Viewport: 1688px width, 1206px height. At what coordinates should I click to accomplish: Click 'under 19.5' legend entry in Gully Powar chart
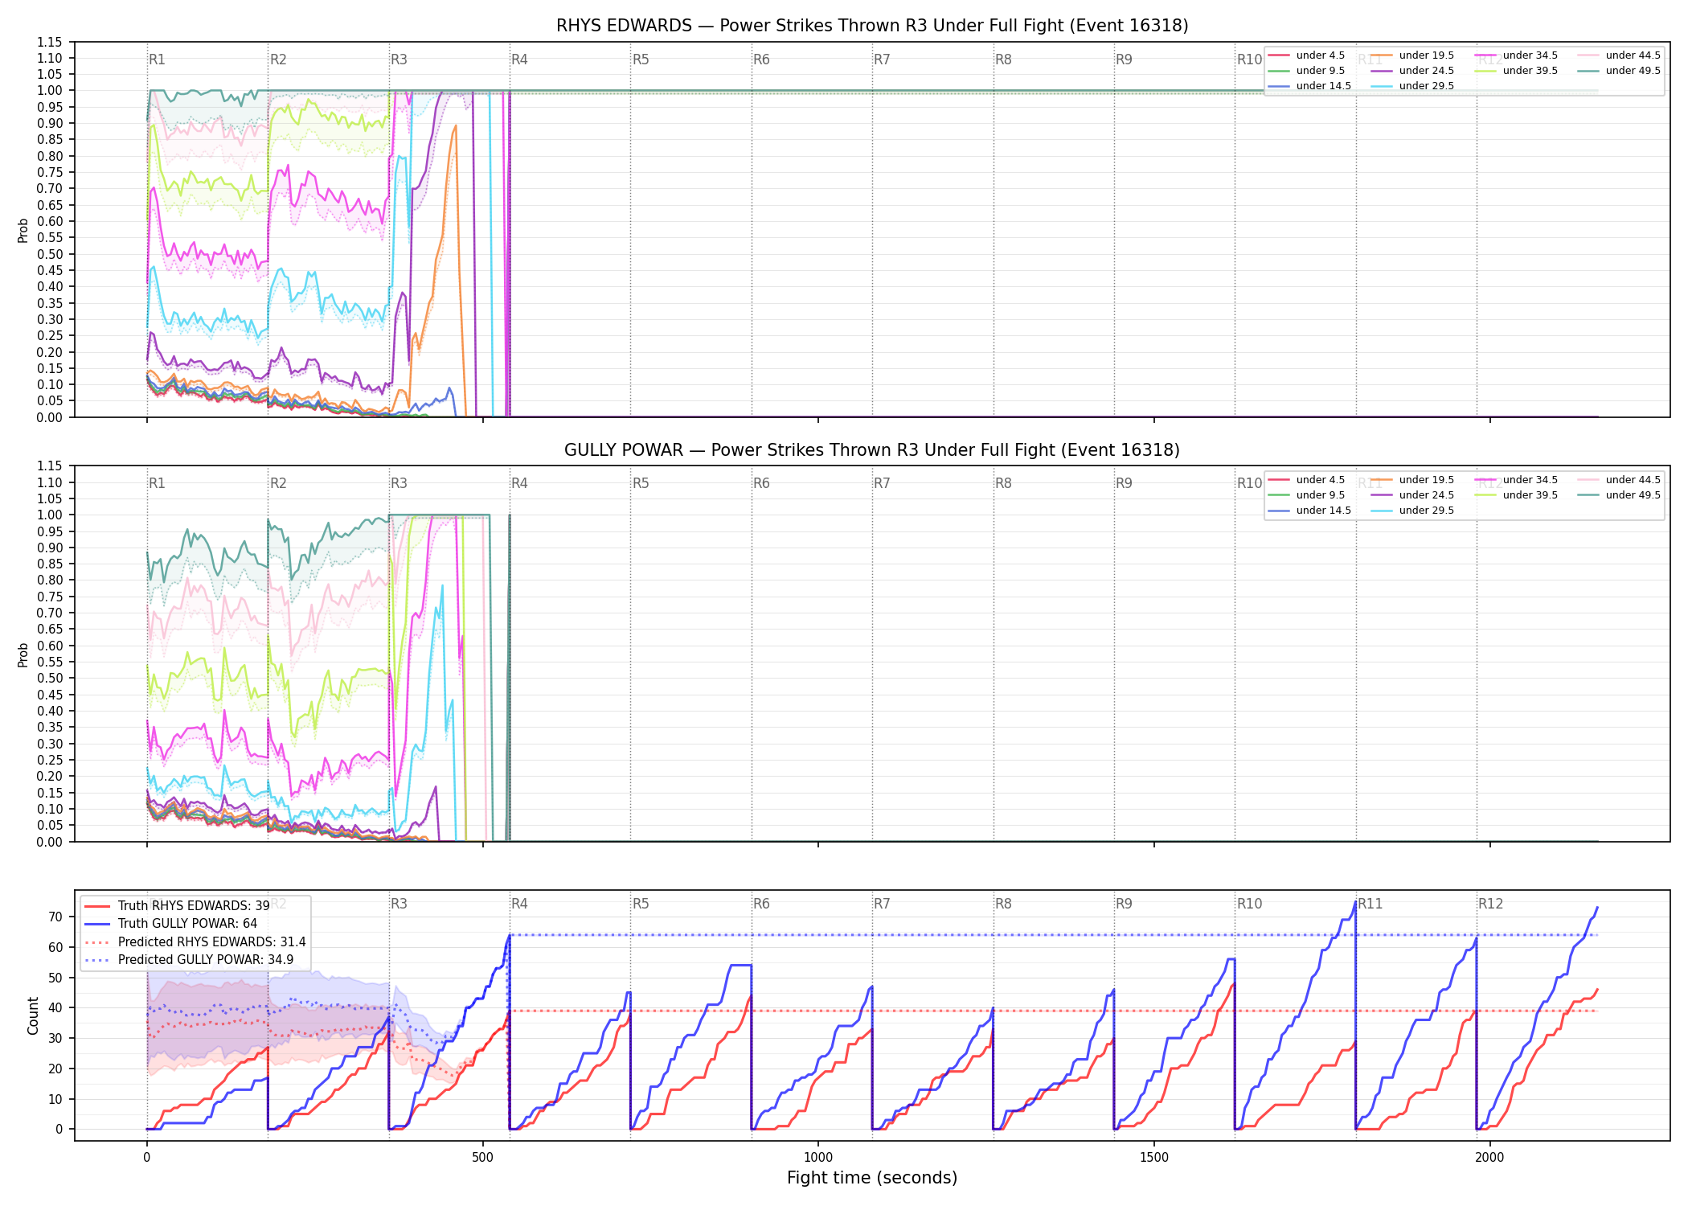point(1413,480)
